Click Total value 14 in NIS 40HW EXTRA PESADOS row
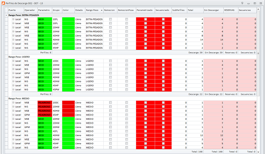Image resolution: width=265 pixels, height=154 pixels. click(x=201, y=40)
